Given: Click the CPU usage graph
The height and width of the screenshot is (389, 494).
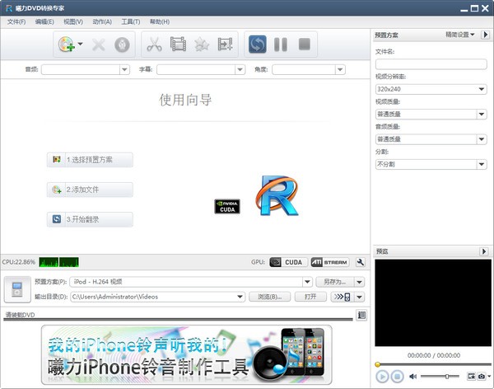Looking at the screenshot, I should coord(58,262).
